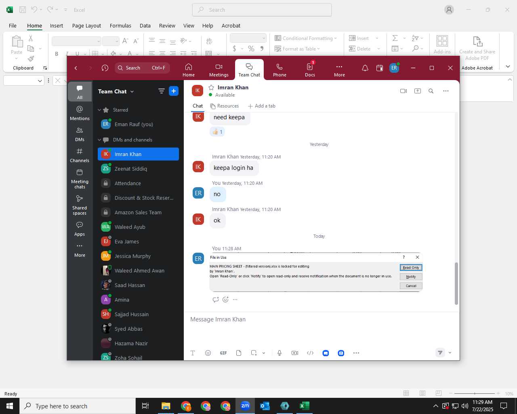
Task: Open DMs in Zoom sidebar
Action: pyautogui.click(x=80, y=134)
